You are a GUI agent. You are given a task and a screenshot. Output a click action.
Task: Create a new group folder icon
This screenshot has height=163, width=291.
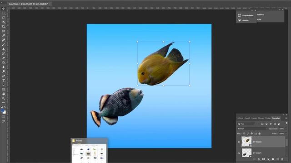pos(273,159)
